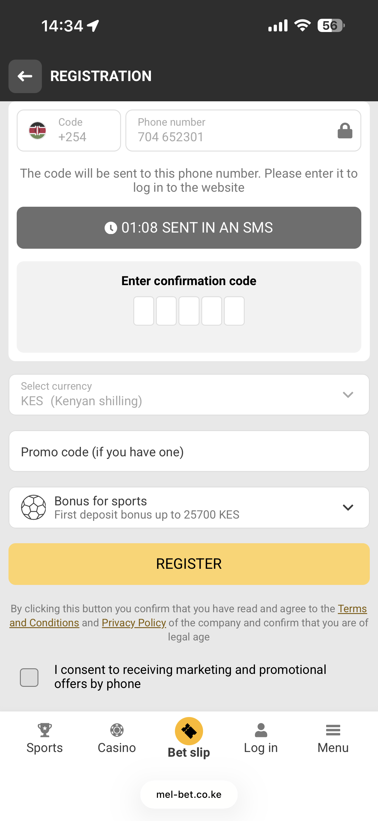Screen dimensions: 378x821
Task: Open the Bet slip ticket icon
Action: 189,731
